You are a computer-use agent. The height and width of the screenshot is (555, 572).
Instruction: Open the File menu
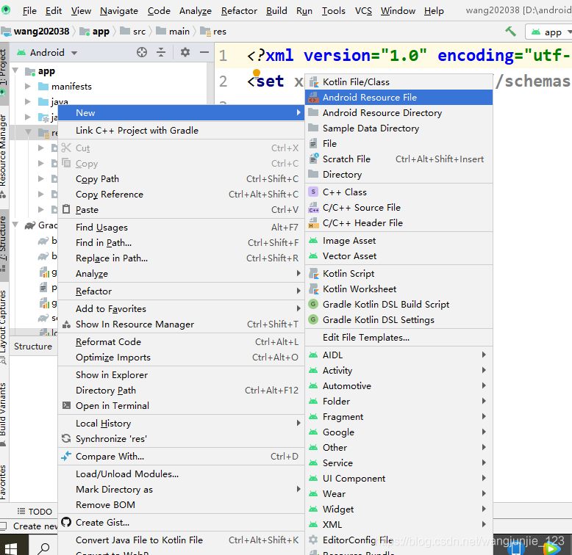pyautogui.click(x=29, y=11)
